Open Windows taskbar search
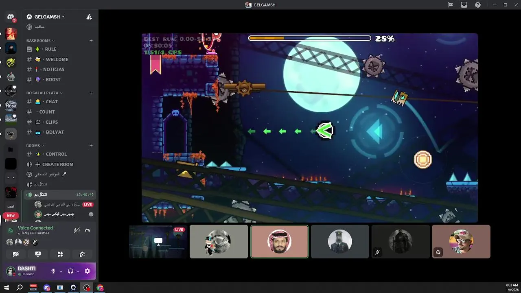This screenshot has width=521, height=293. (20, 288)
